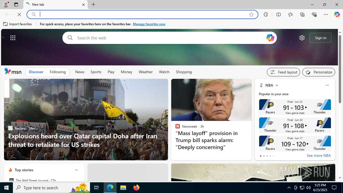This screenshot has width=343, height=193.
Task: Open a new tab with the plus button
Action: pyautogui.click(x=93, y=5)
